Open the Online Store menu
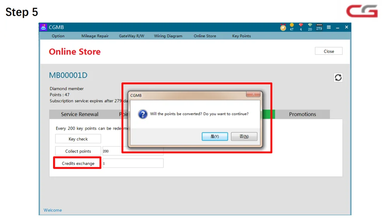Screen dimensions: 387x218 pos(205,36)
